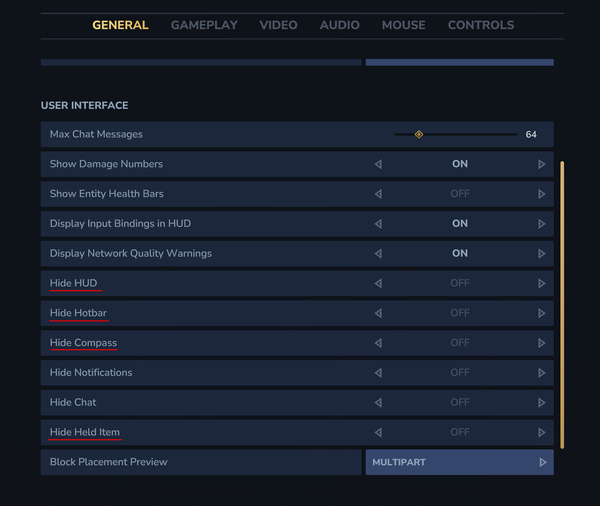Image resolution: width=600 pixels, height=506 pixels.
Task: Click right arrow on Hide Chat row
Action: [542, 403]
